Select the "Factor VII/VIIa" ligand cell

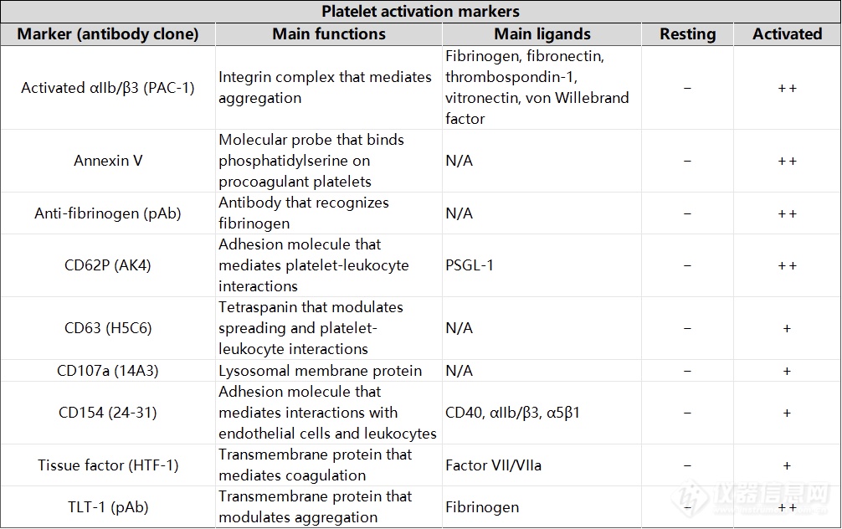pos(493,465)
